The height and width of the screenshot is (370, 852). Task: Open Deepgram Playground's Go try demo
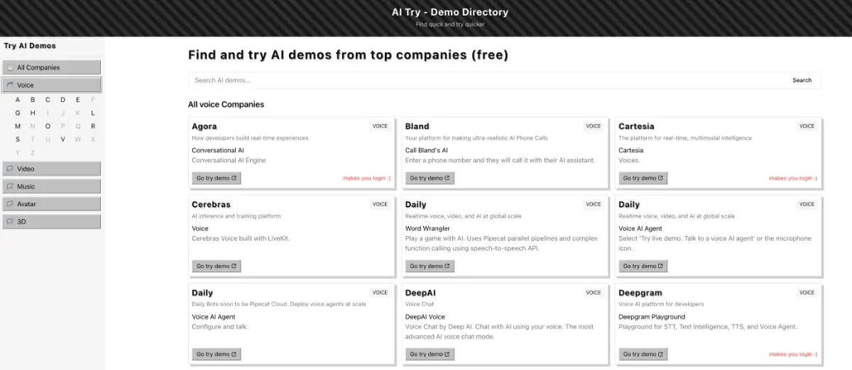(x=643, y=354)
